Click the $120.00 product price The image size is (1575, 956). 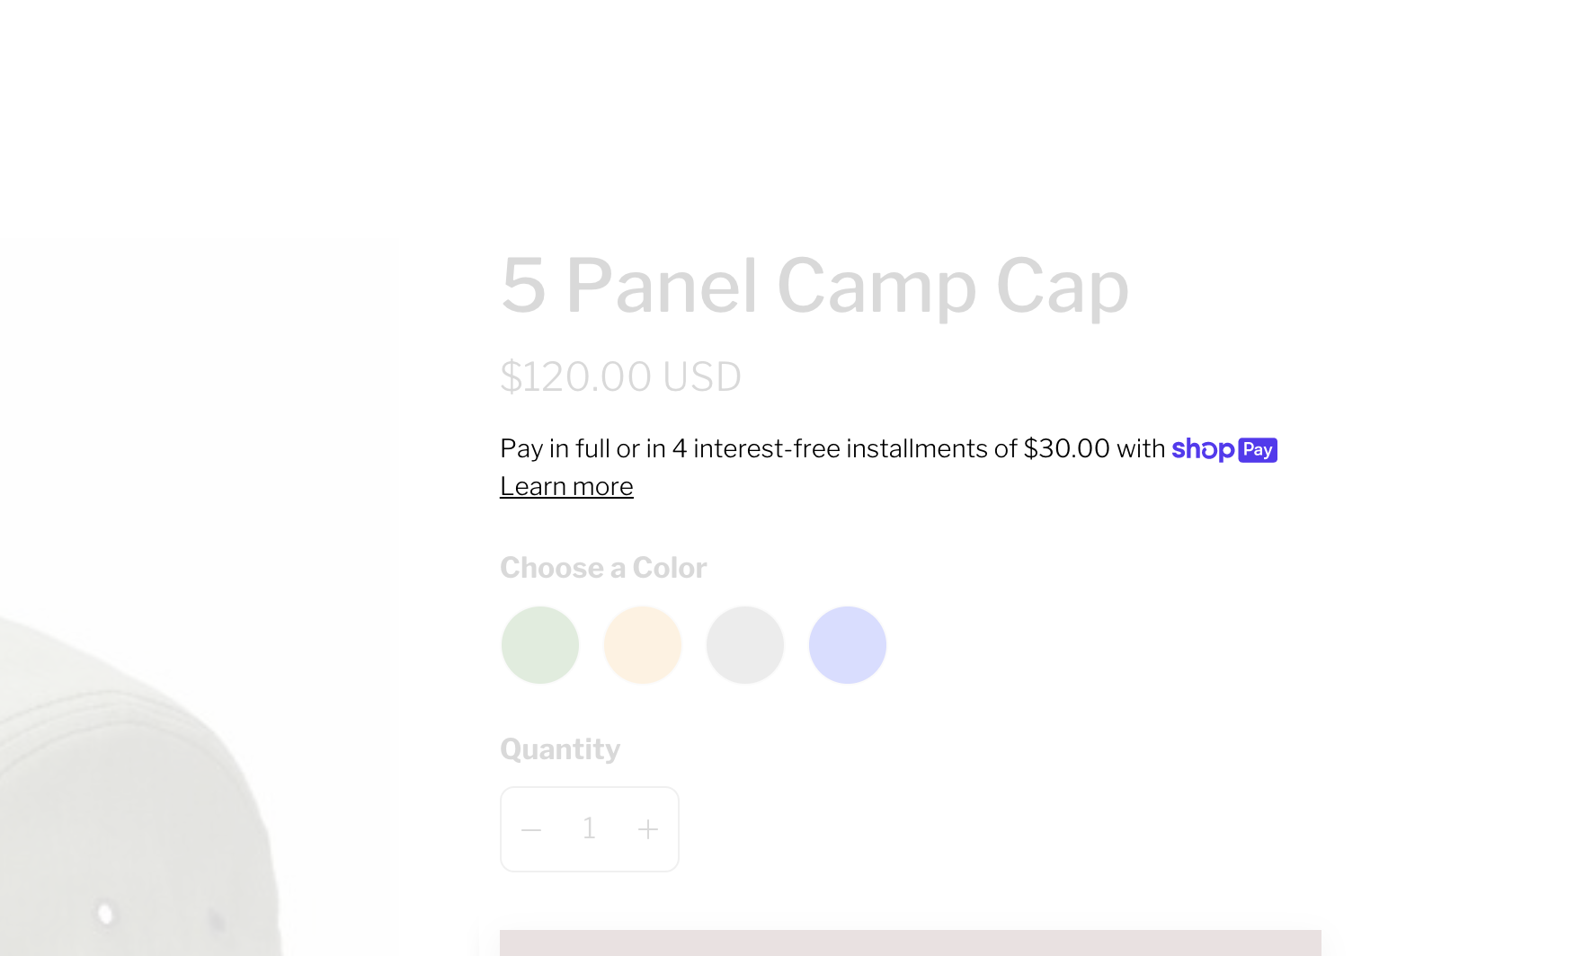click(x=577, y=377)
